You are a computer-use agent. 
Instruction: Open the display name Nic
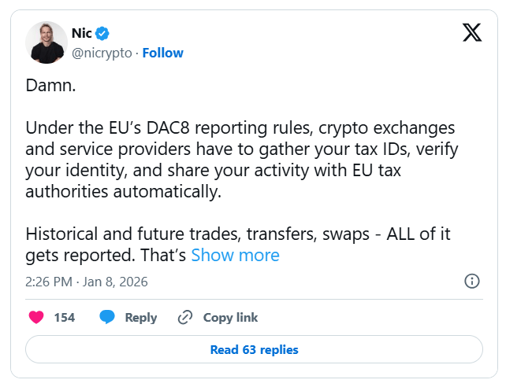[x=82, y=33]
